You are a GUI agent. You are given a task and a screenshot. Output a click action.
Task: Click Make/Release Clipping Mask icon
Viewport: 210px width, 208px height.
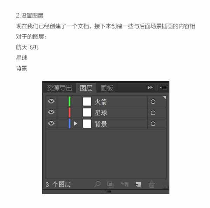click(x=111, y=184)
